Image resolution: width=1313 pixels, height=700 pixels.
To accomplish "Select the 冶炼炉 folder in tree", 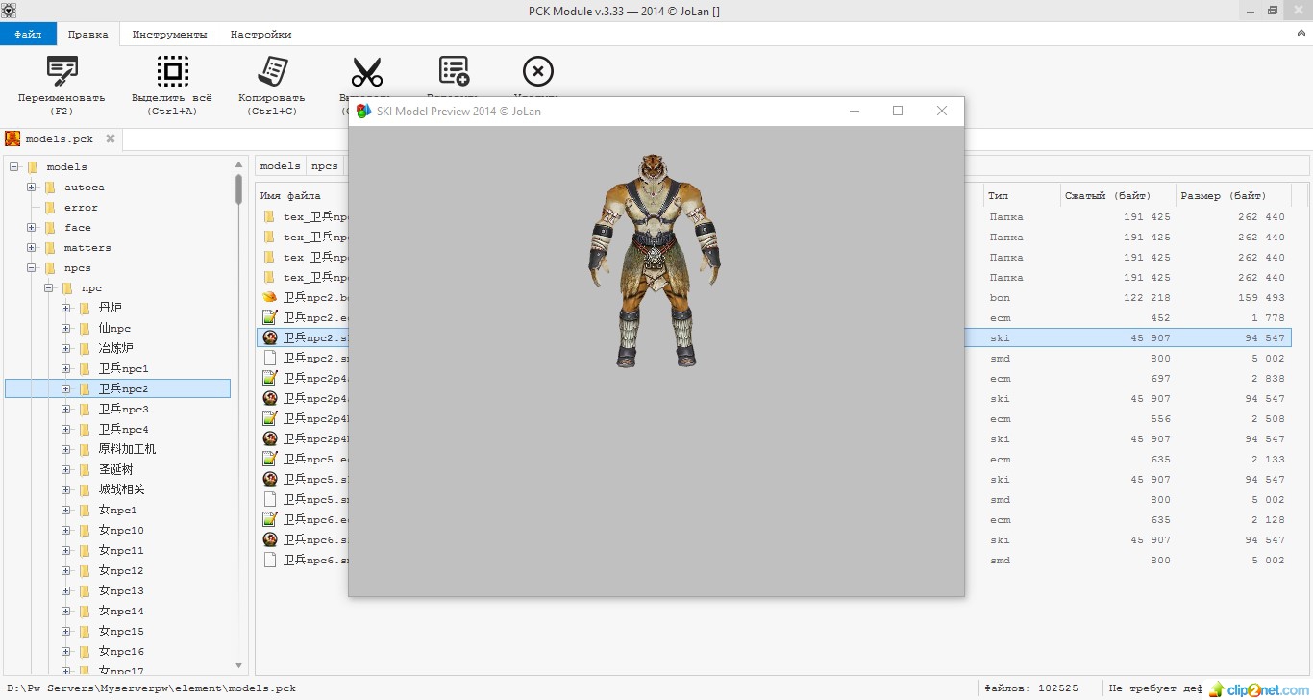I will click(x=115, y=349).
